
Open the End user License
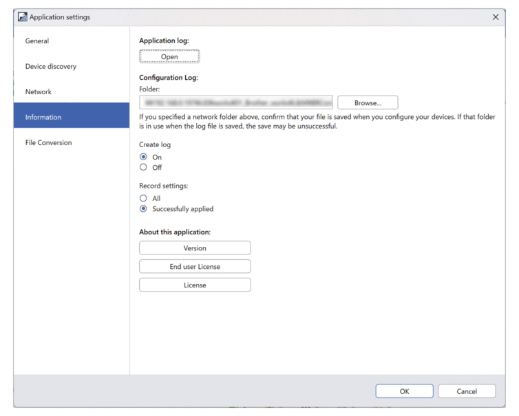tap(195, 267)
